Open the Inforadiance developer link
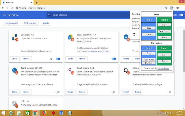Screen dimensions: 185x116 (x=163, y=68)
